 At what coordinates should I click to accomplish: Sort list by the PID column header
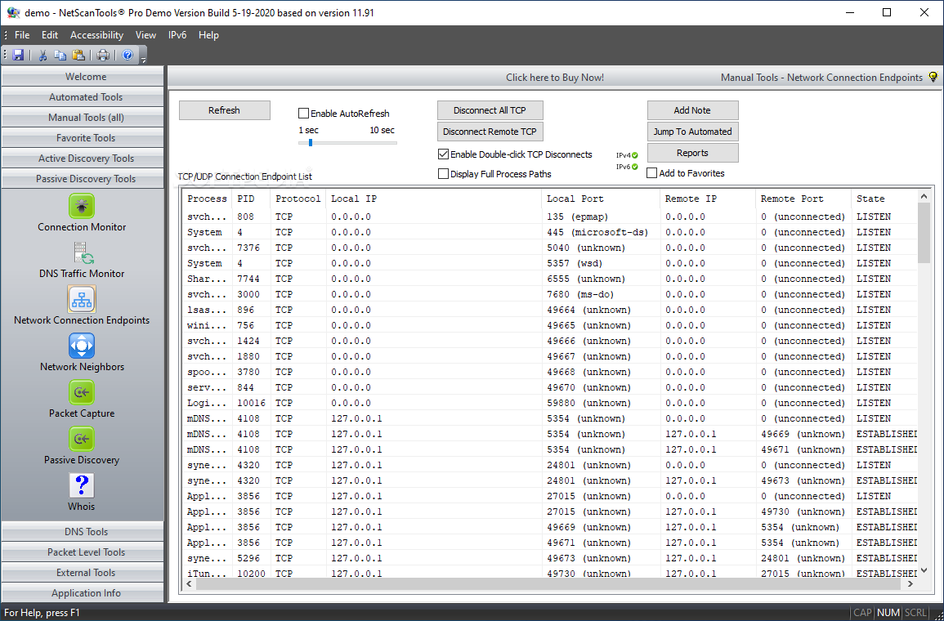[251, 199]
